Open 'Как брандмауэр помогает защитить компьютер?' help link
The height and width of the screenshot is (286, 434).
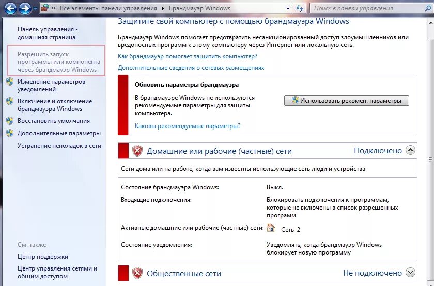point(188,56)
